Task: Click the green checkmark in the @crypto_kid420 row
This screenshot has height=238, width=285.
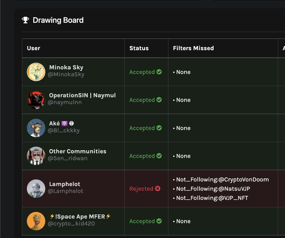Action: (x=159, y=221)
